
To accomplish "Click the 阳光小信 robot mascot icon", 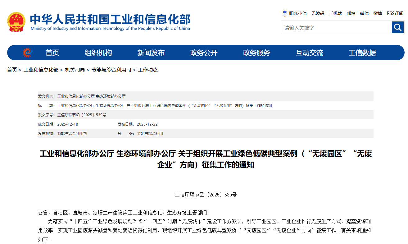I will (285, 13).
